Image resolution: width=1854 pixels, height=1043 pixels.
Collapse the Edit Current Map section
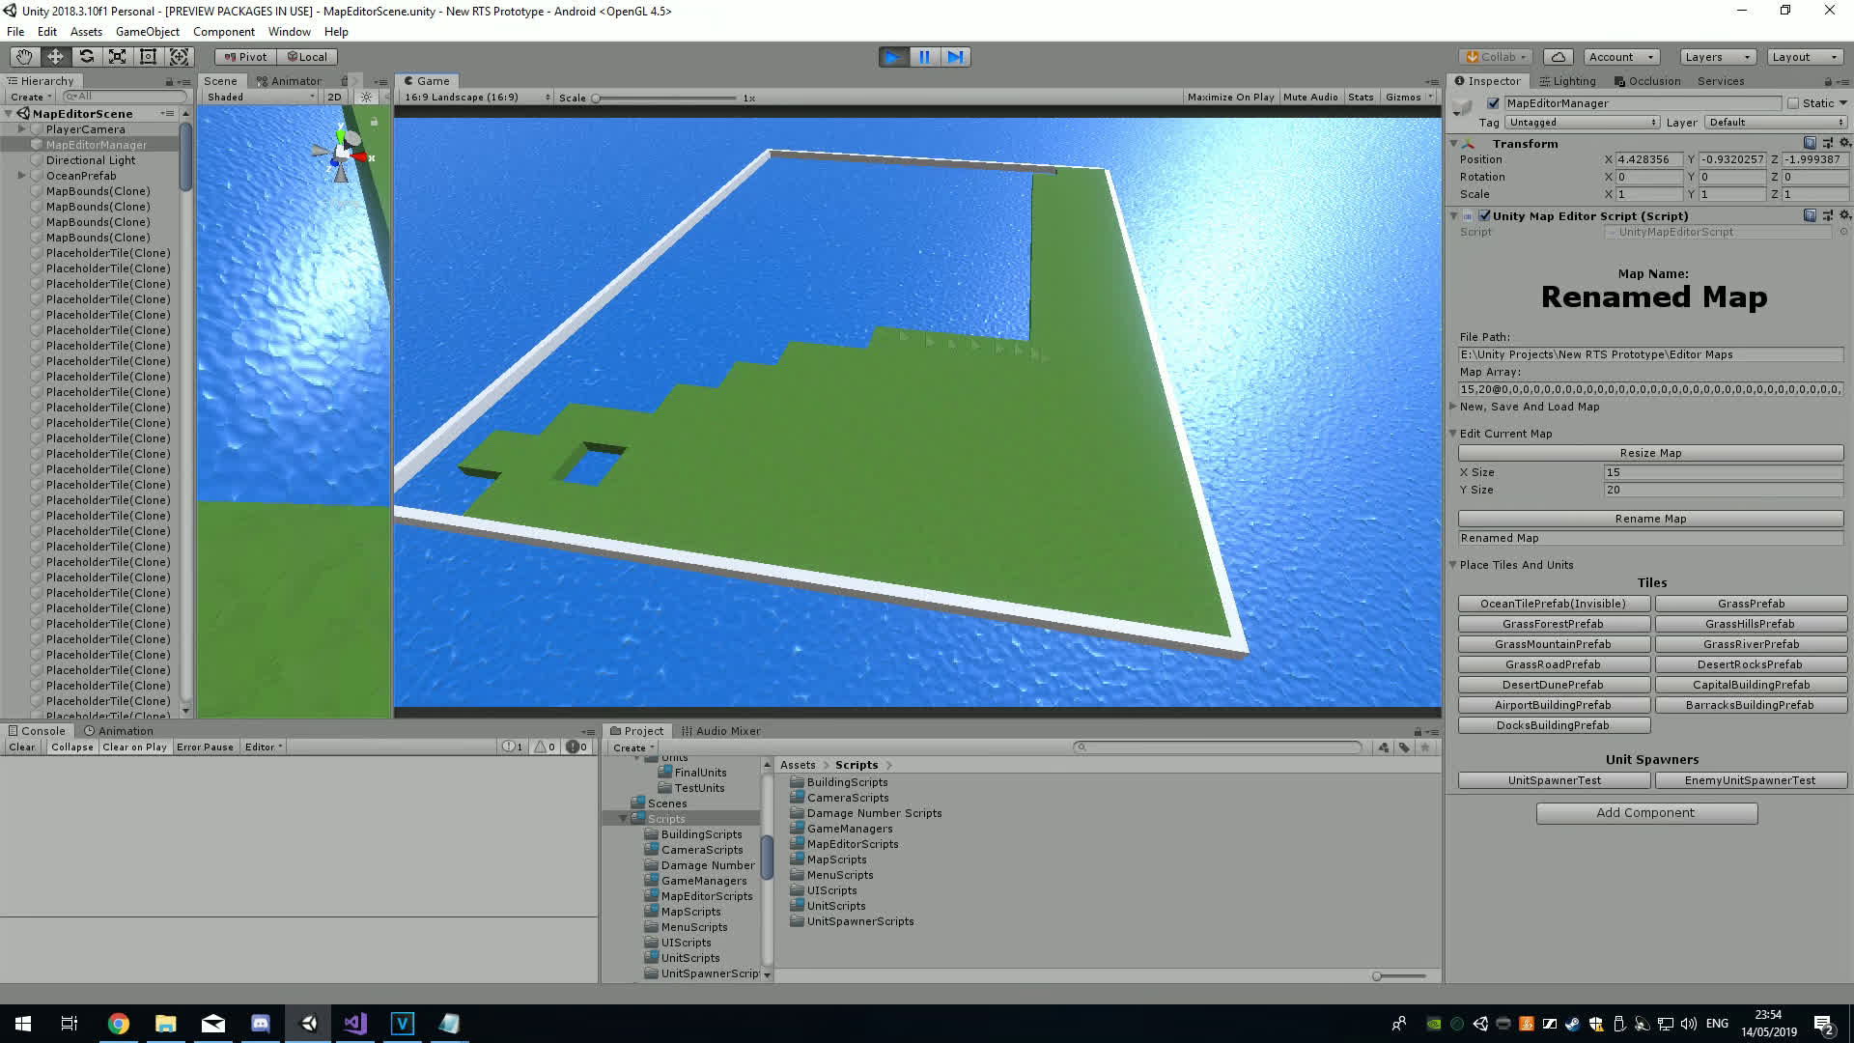(x=1453, y=434)
